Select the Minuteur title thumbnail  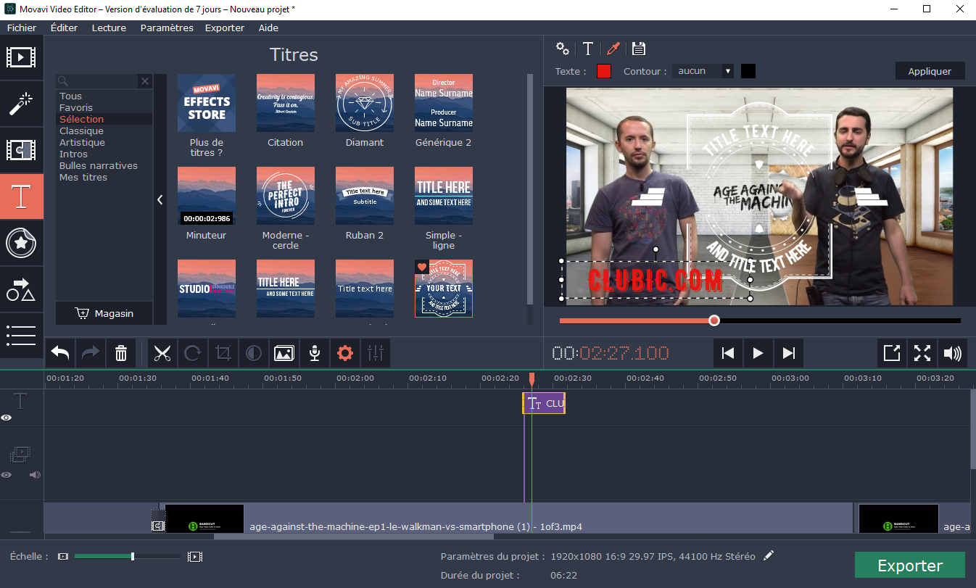click(207, 196)
